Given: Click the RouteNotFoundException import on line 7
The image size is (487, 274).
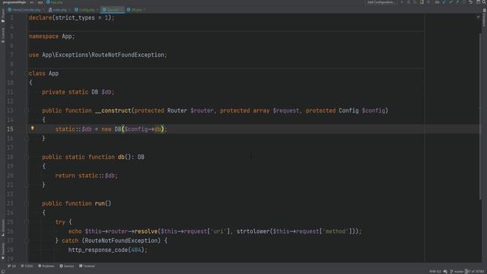Looking at the screenshot, I should click(x=104, y=55).
